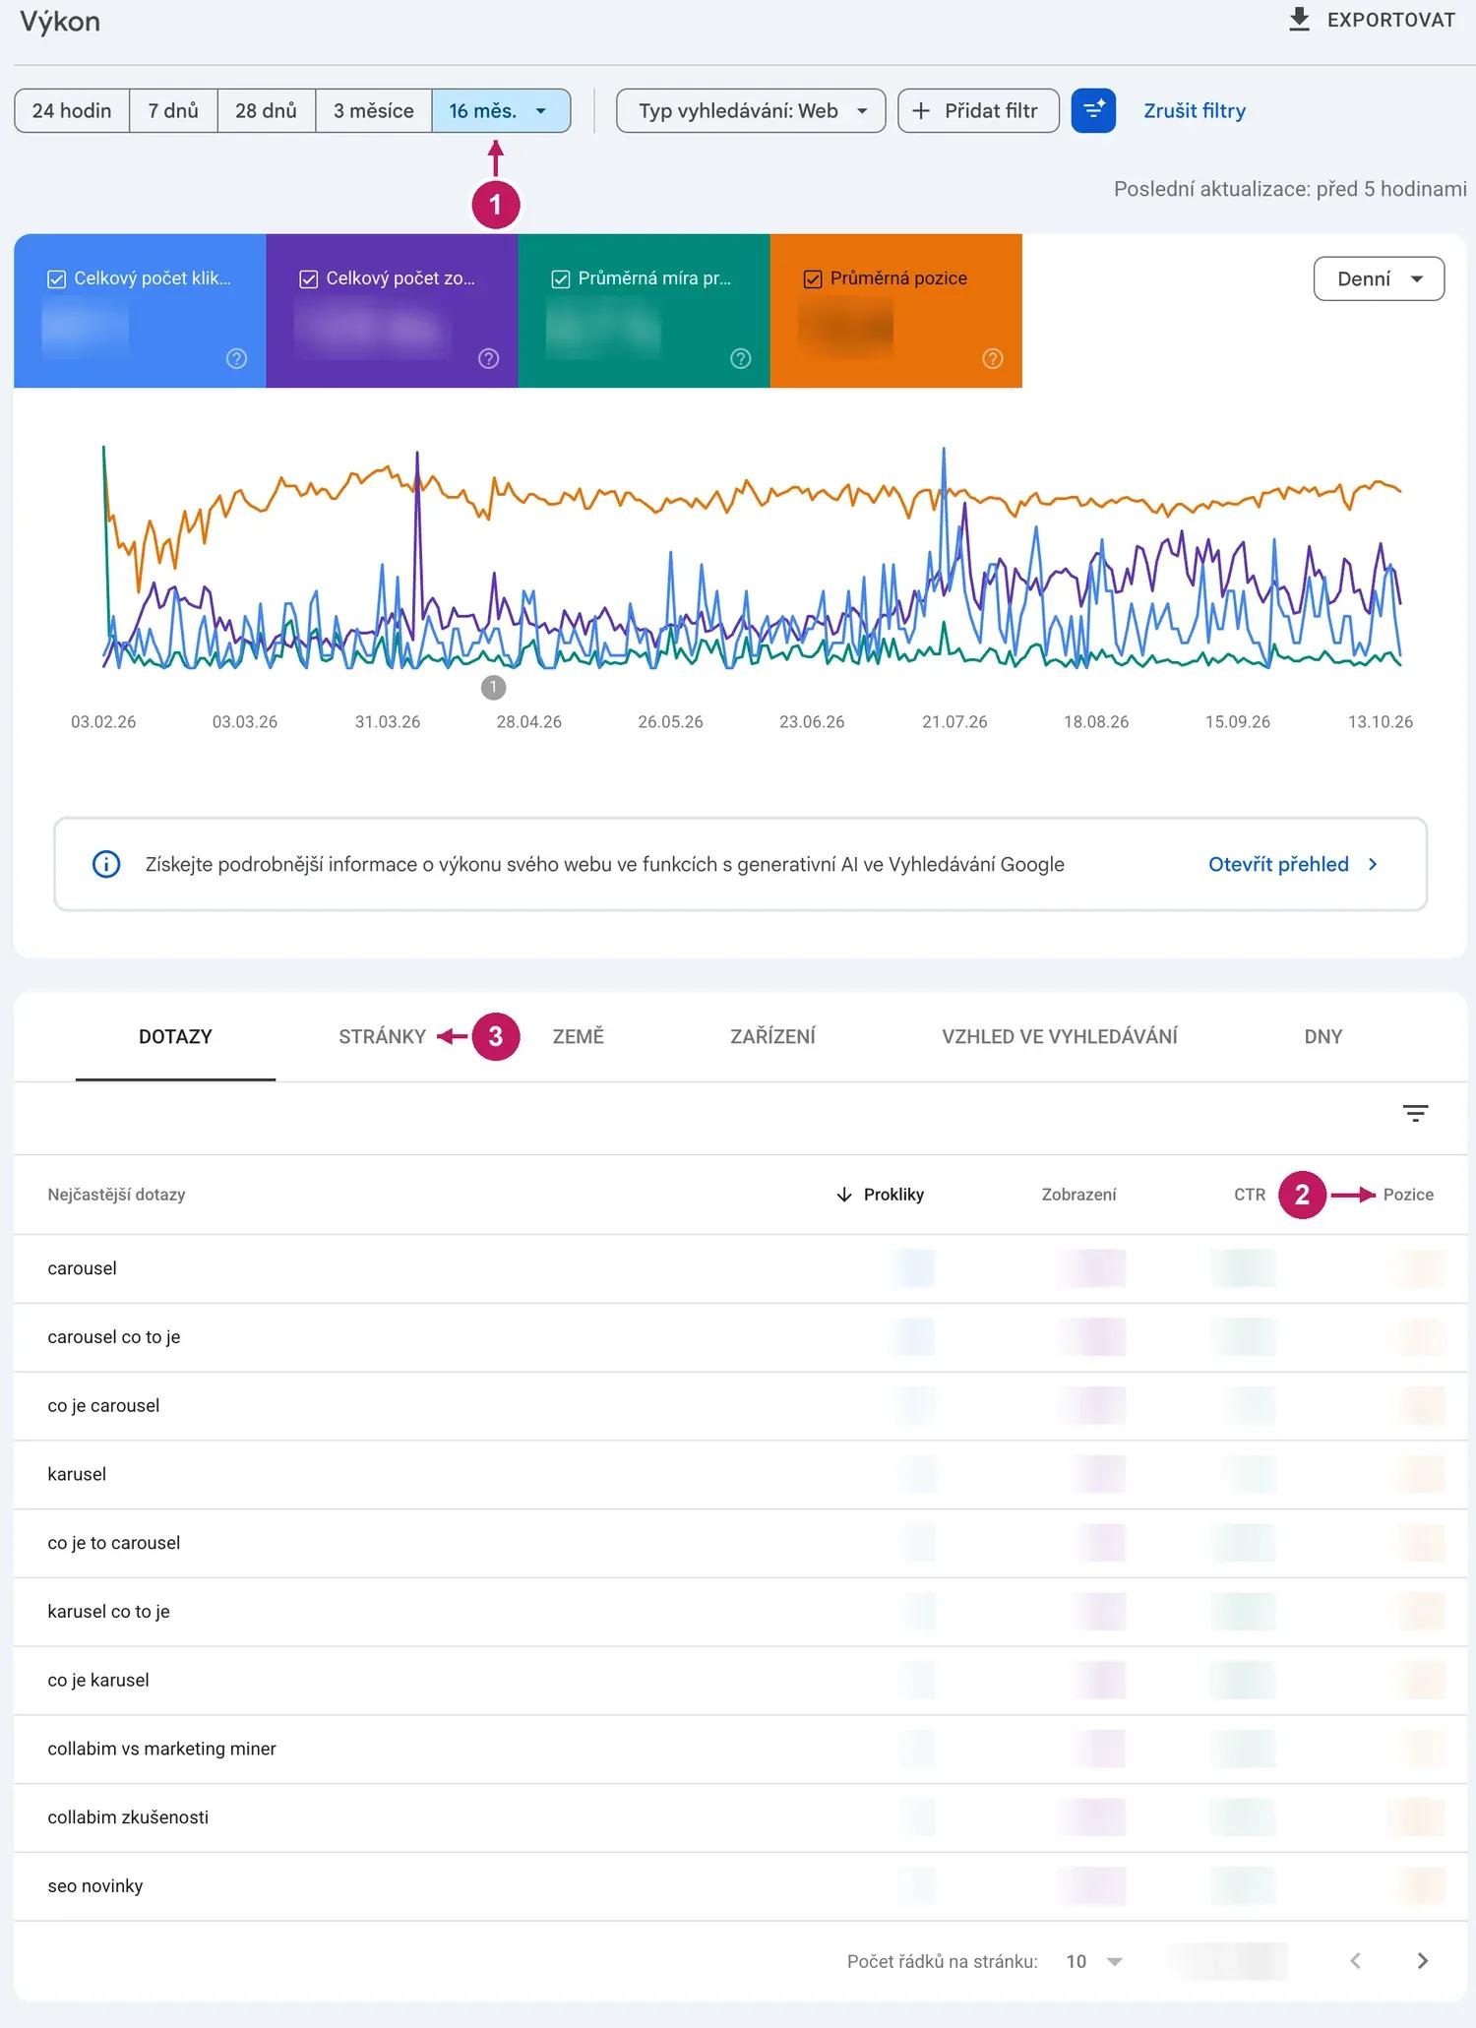Toggle the Průměrná míra prokliku checkbox
This screenshot has height=2028, width=1476.
click(x=560, y=279)
